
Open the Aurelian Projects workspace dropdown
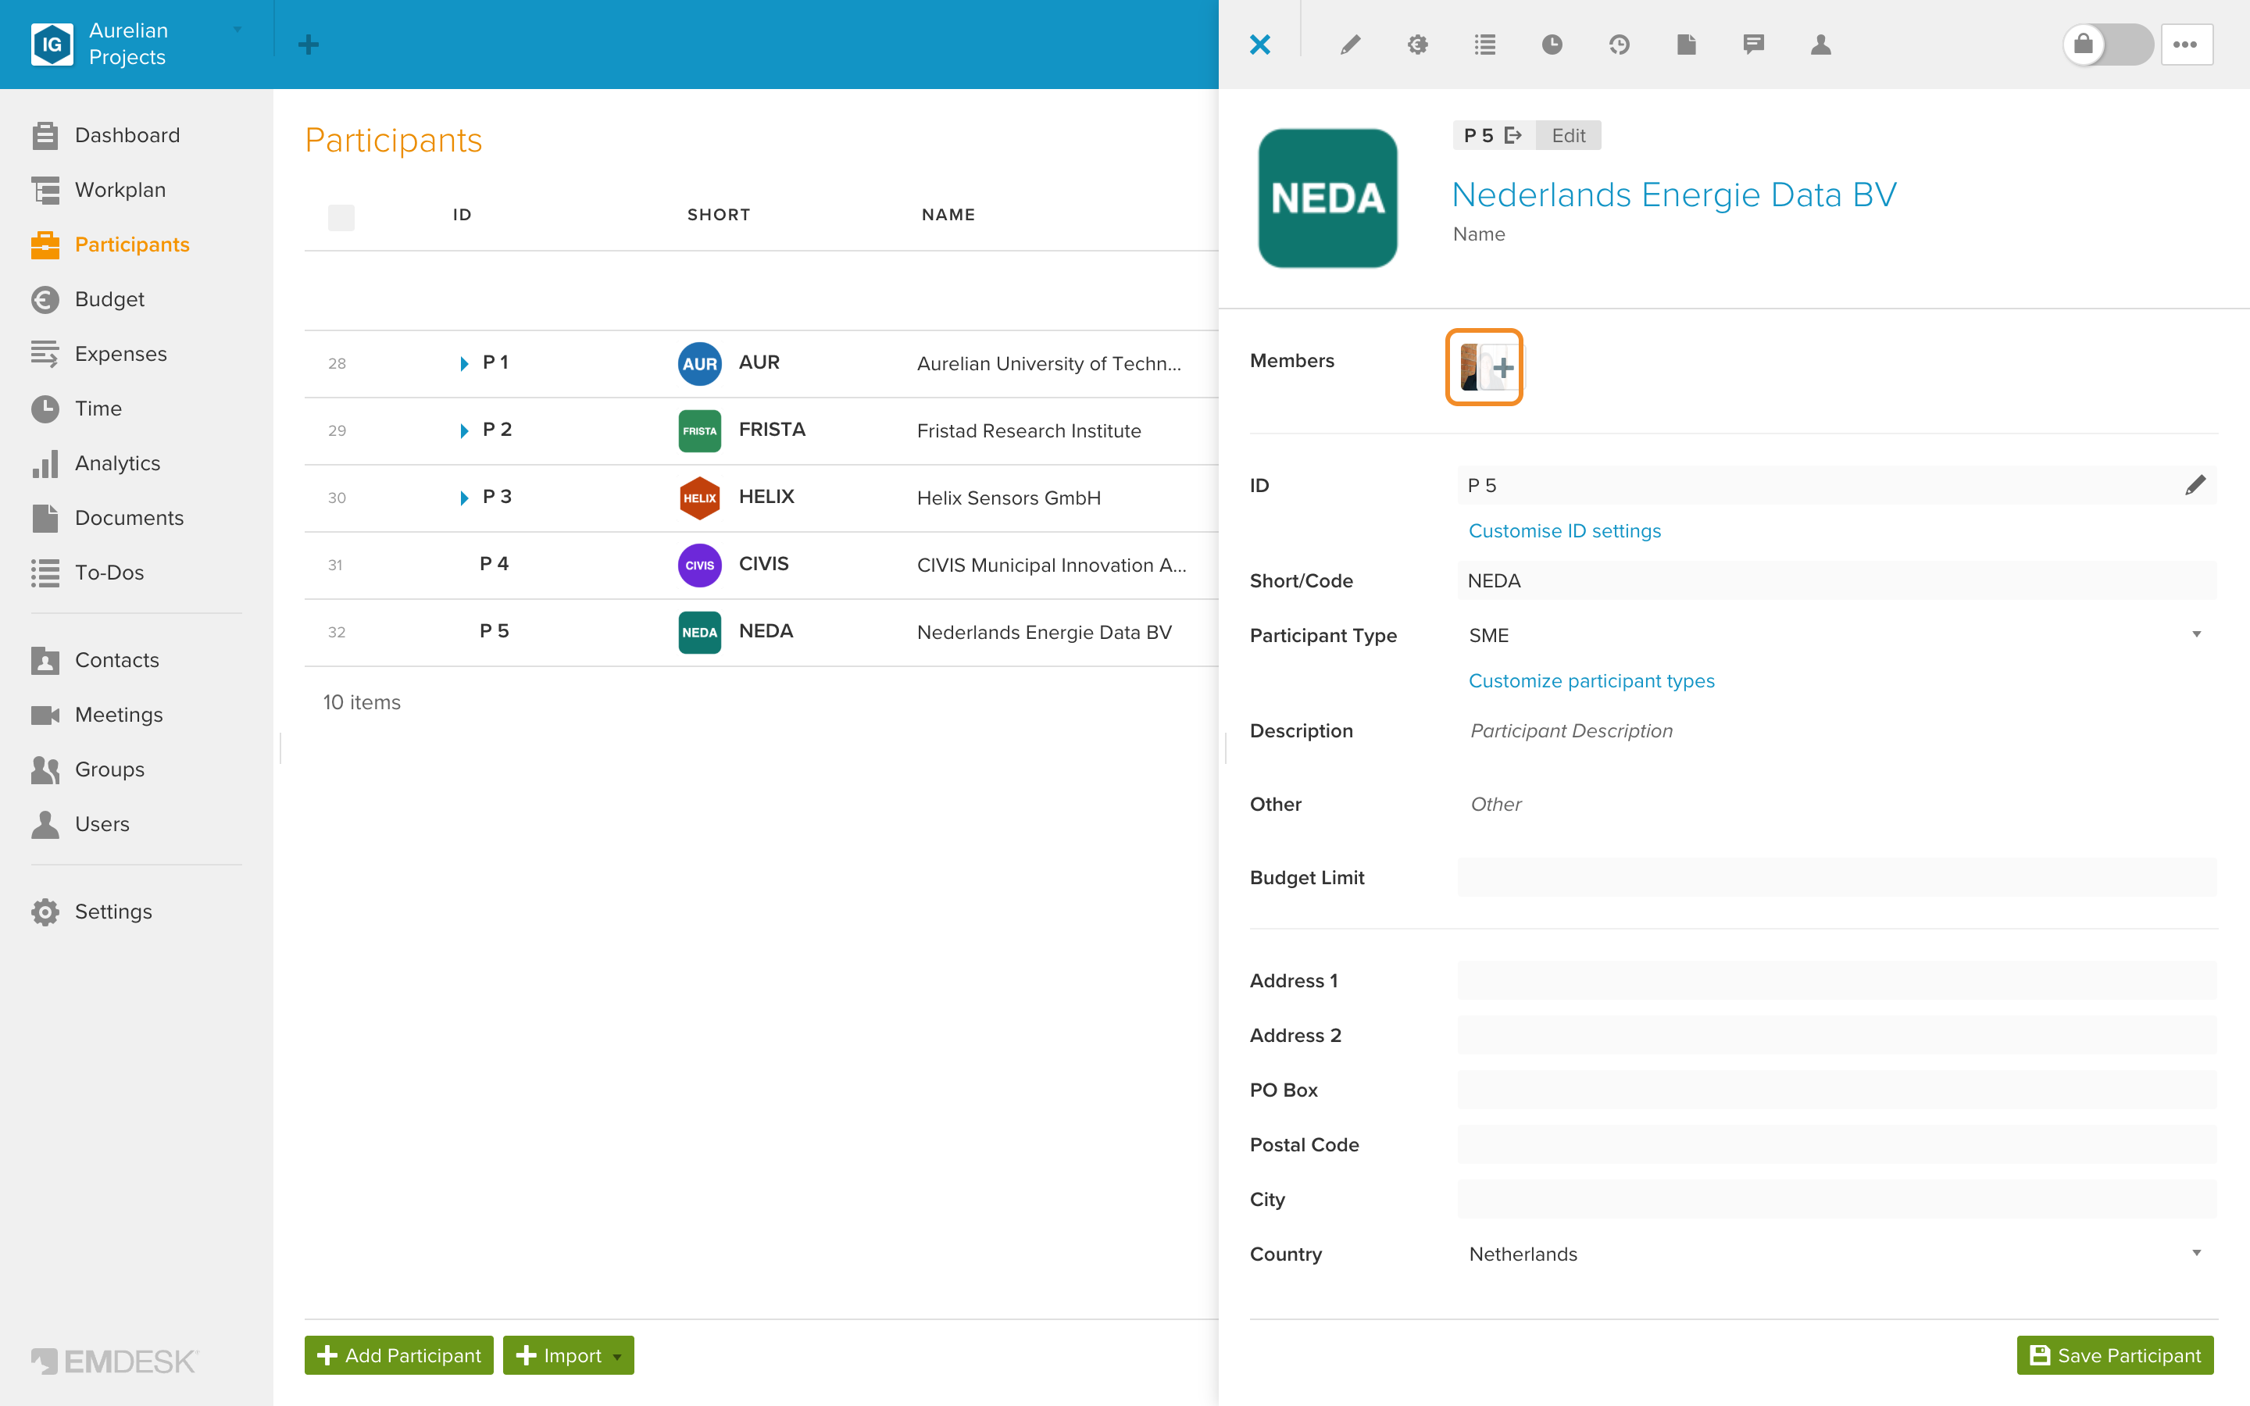pos(237,30)
